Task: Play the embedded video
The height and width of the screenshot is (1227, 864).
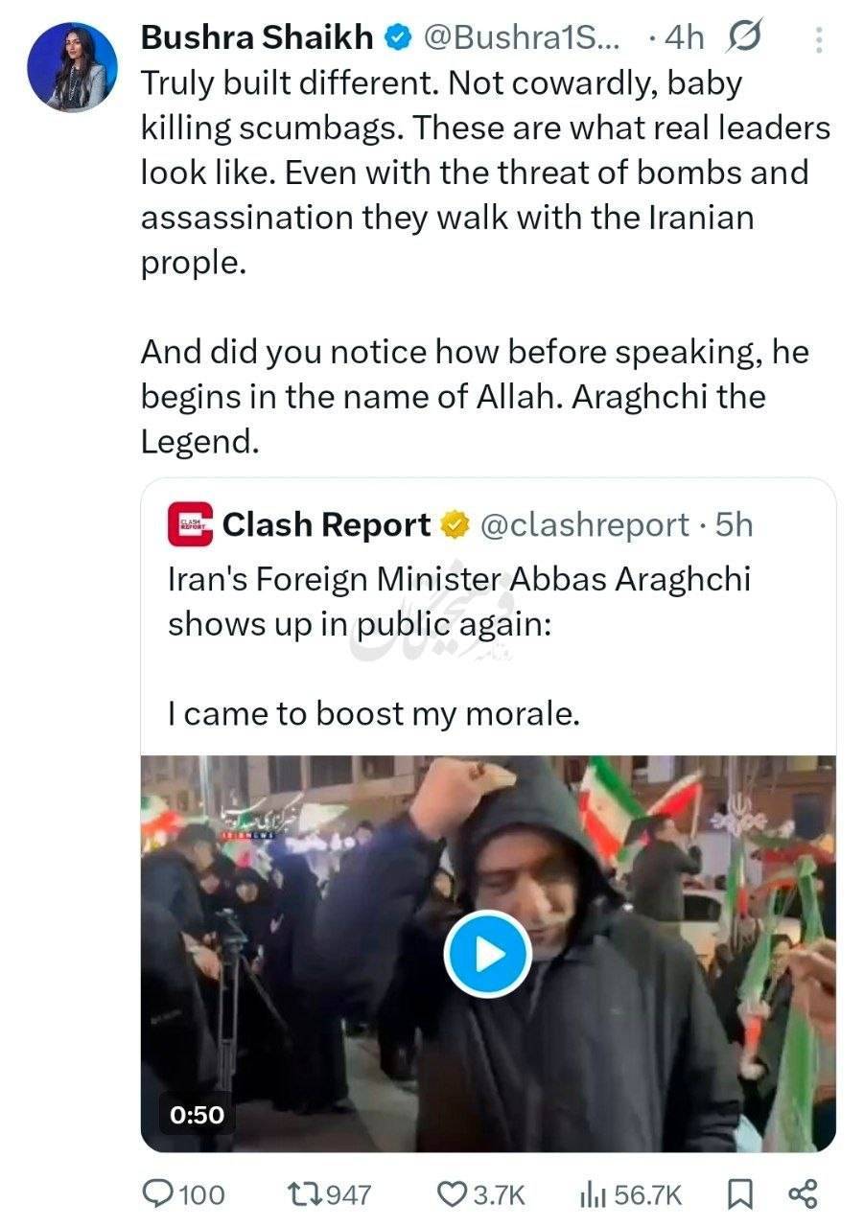Action: pos(488,955)
